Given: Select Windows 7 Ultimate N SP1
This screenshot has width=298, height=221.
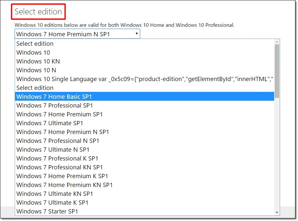Looking at the screenshot, I should click(145, 150).
